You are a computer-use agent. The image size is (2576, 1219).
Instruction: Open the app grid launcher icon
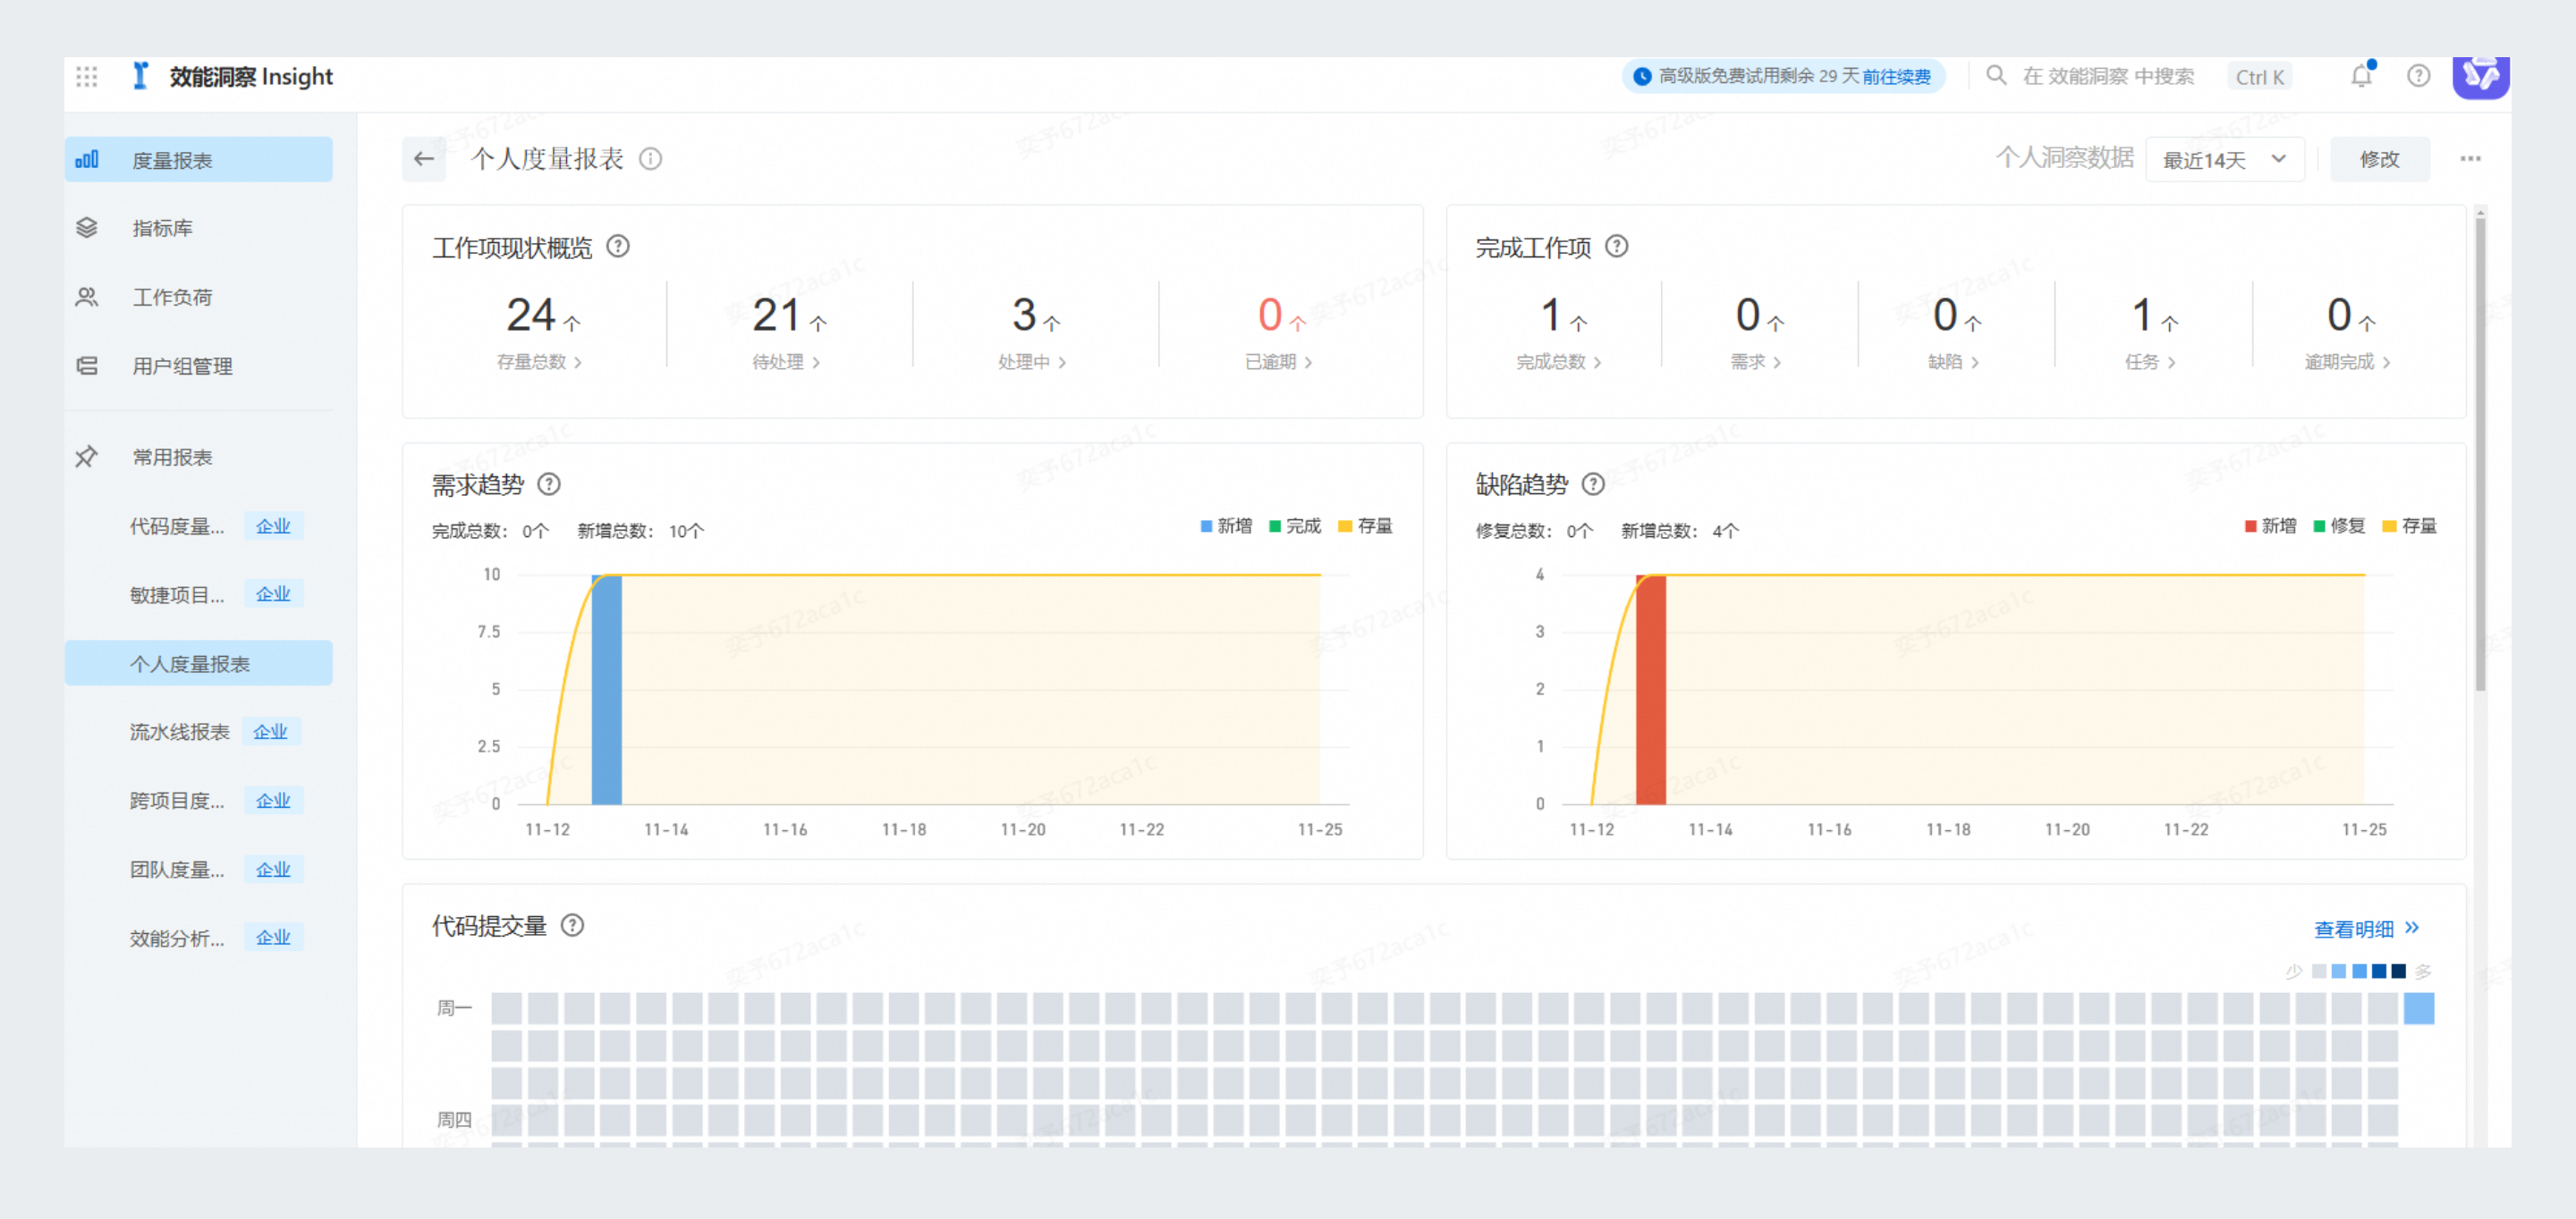pyautogui.click(x=87, y=76)
